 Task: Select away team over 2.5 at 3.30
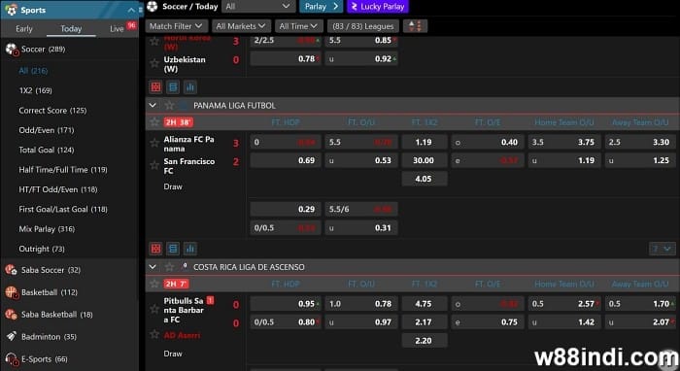pos(640,142)
